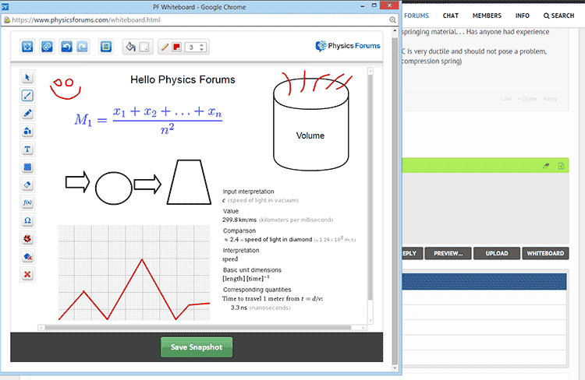Viewport: 585px width, 380px height.
Task: Open INFO menu in background page
Action: click(x=523, y=16)
